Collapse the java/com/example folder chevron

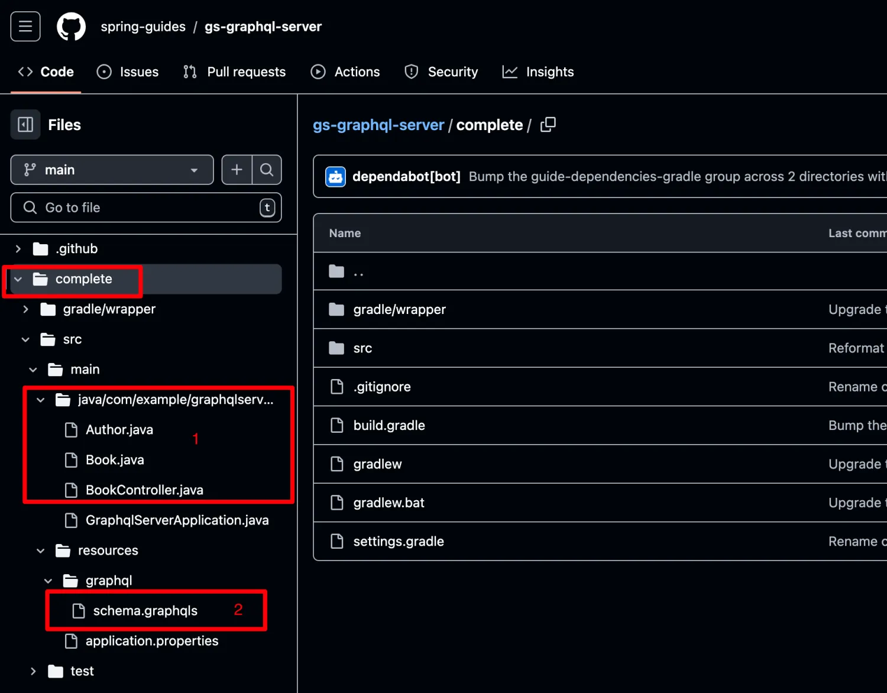41,400
